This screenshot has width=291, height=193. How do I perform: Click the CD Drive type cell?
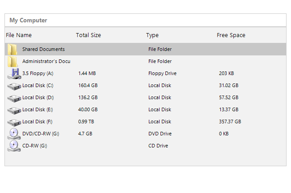(x=158, y=146)
